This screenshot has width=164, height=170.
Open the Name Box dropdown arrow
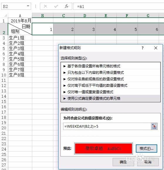point(28,6)
